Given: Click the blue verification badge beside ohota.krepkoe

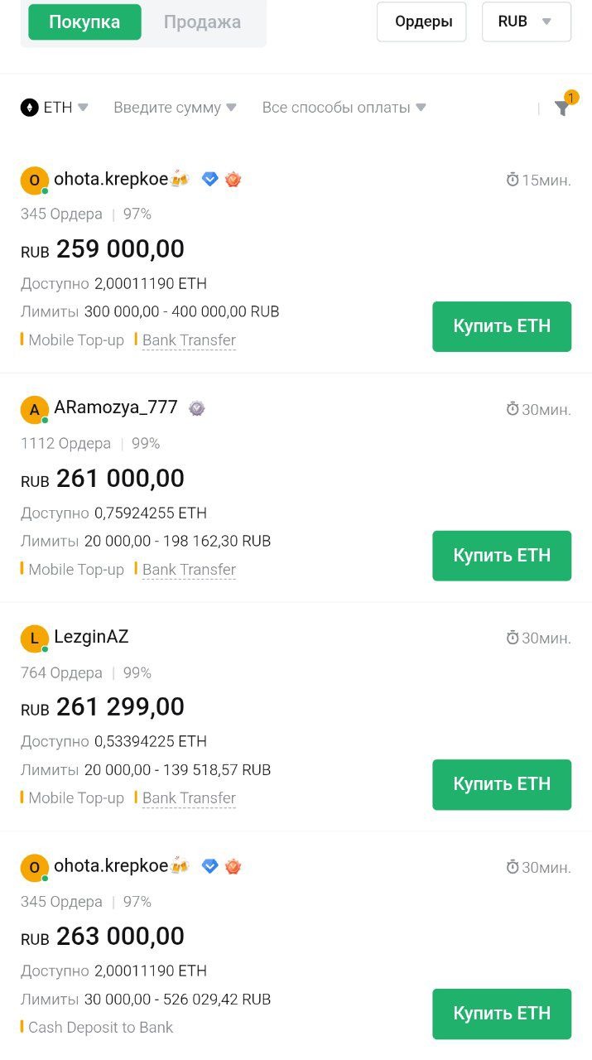Looking at the screenshot, I should [x=209, y=179].
